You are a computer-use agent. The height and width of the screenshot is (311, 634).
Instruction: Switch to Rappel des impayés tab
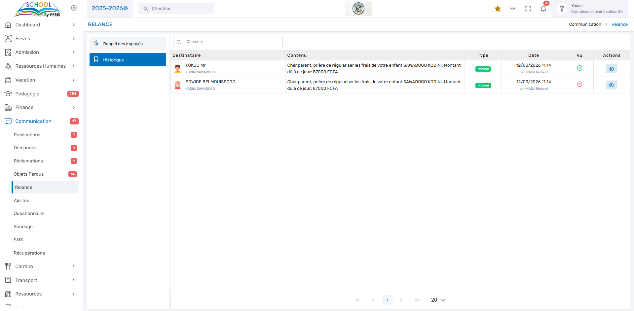pos(128,44)
